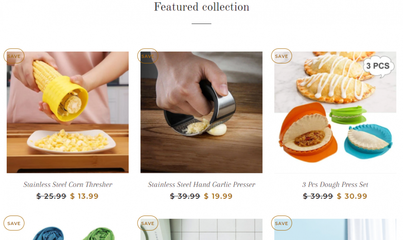This screenshot has height=240, width=403.
Task: Click the SAVE badge on the Dough Press Set
Action: [282, 56]
